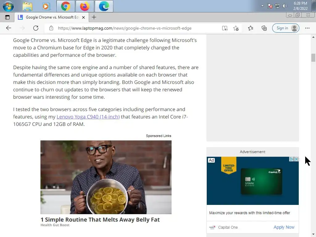Open the belly fat sponsored image
The width and height of the screenshot is (316, 237).
click(x=106, y=177)
